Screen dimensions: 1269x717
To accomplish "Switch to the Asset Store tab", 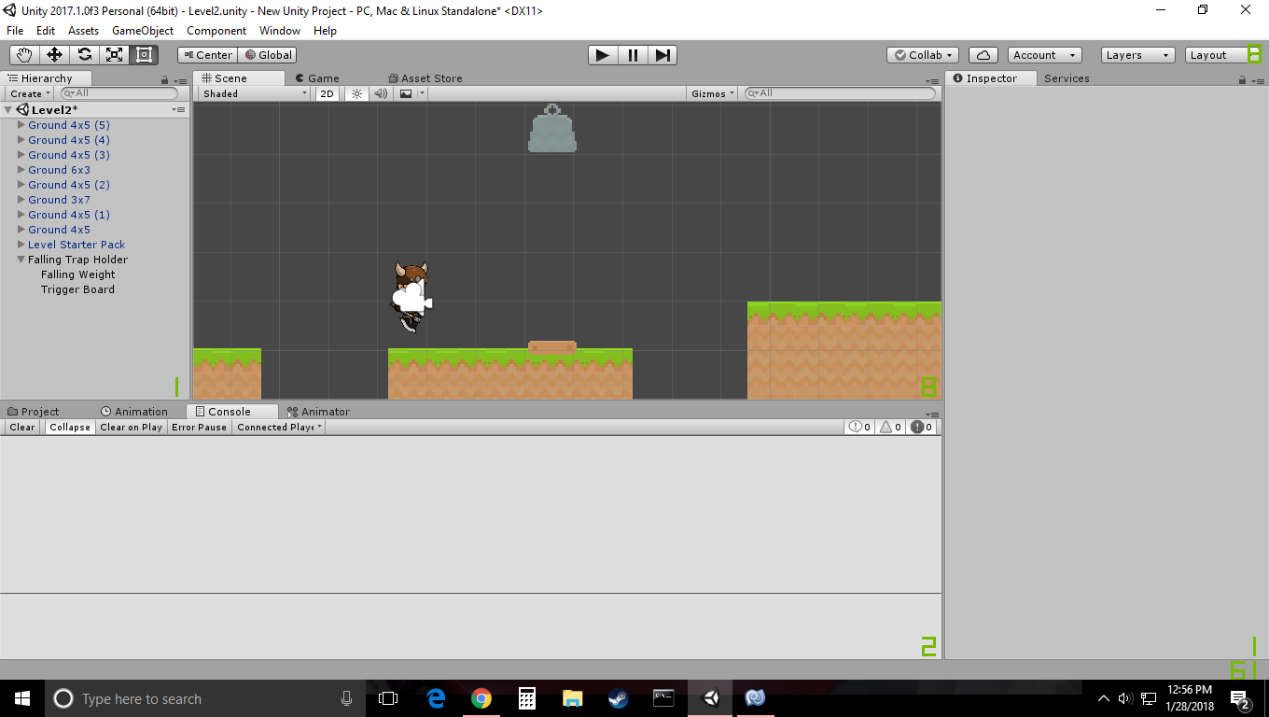I will click(x=425, y=78).
